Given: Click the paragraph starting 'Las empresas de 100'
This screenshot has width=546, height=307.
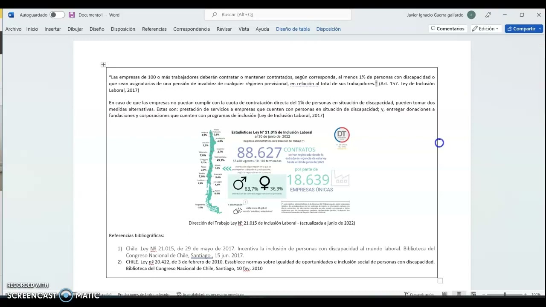Looking at the screenshot, I should click(x=272, y=84).
